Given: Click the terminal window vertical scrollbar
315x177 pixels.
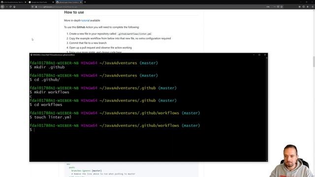Looking at the screenshot, I should pyautogui.click(x=267, y=109).
